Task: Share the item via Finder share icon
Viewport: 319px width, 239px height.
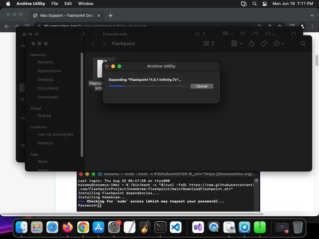Action: (251, 44)
